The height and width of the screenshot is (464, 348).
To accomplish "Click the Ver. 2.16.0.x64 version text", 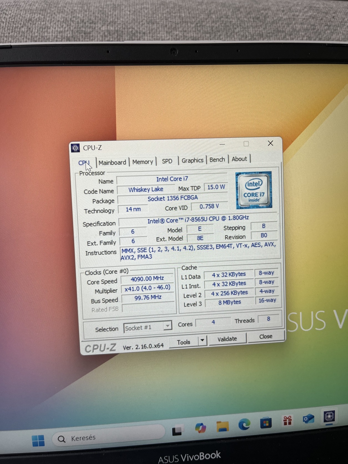I will (x=143, y=347).
